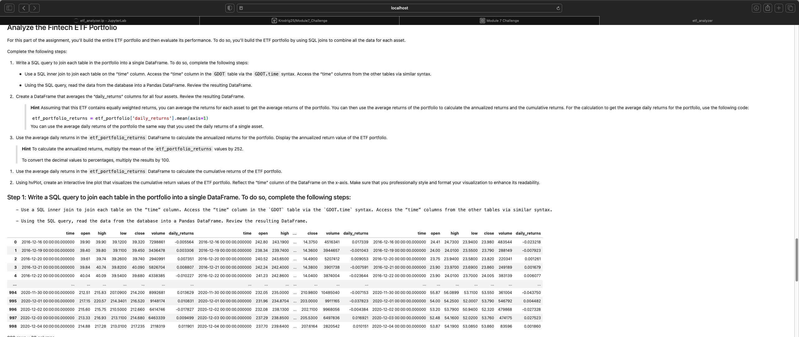The height and width of the screenshot is (337, 799).
Task: Click the loading favicon on the JupyterLab tab
Action: tap(76, 21)
